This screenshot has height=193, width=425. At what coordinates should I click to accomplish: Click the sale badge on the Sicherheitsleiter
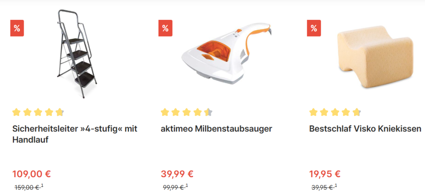click(17, 28)
